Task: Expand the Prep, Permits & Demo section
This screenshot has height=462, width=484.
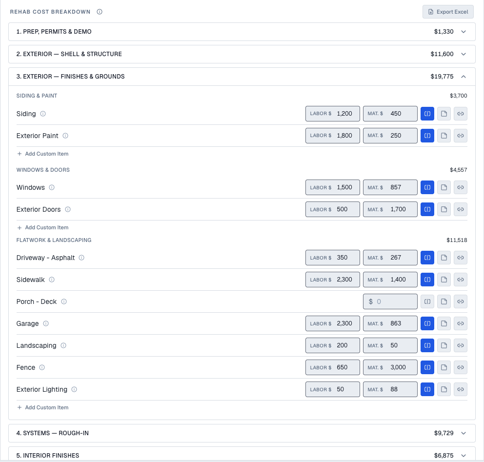Action: tap(242, 32)
